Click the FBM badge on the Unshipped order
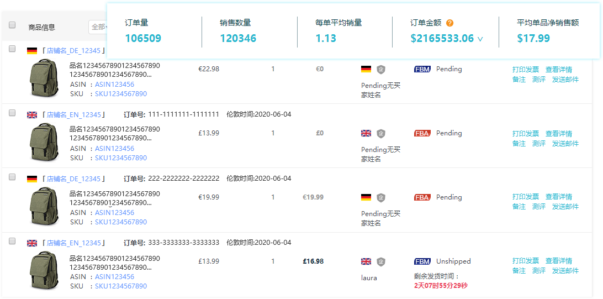The image size is (603, 299). (x=422, y=261)
